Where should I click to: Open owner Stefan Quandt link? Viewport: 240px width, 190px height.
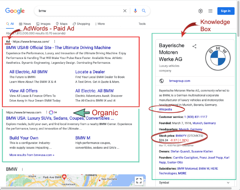tap(180, 151)
